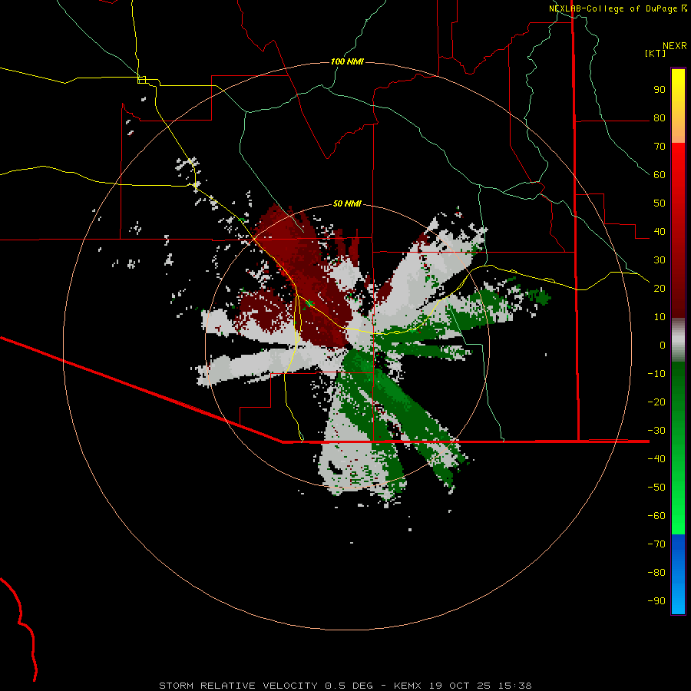Screen dimensions: 691x691
Task: Select the "NEXR" label above the scale
Action: pyautogui.click(x=675, y=46)
